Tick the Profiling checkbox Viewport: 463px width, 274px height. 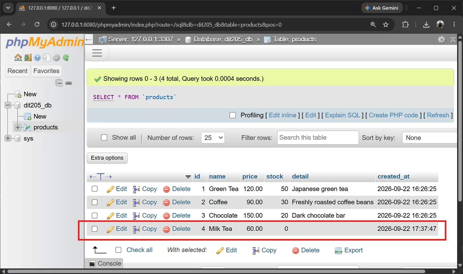[x=233, y=115]
